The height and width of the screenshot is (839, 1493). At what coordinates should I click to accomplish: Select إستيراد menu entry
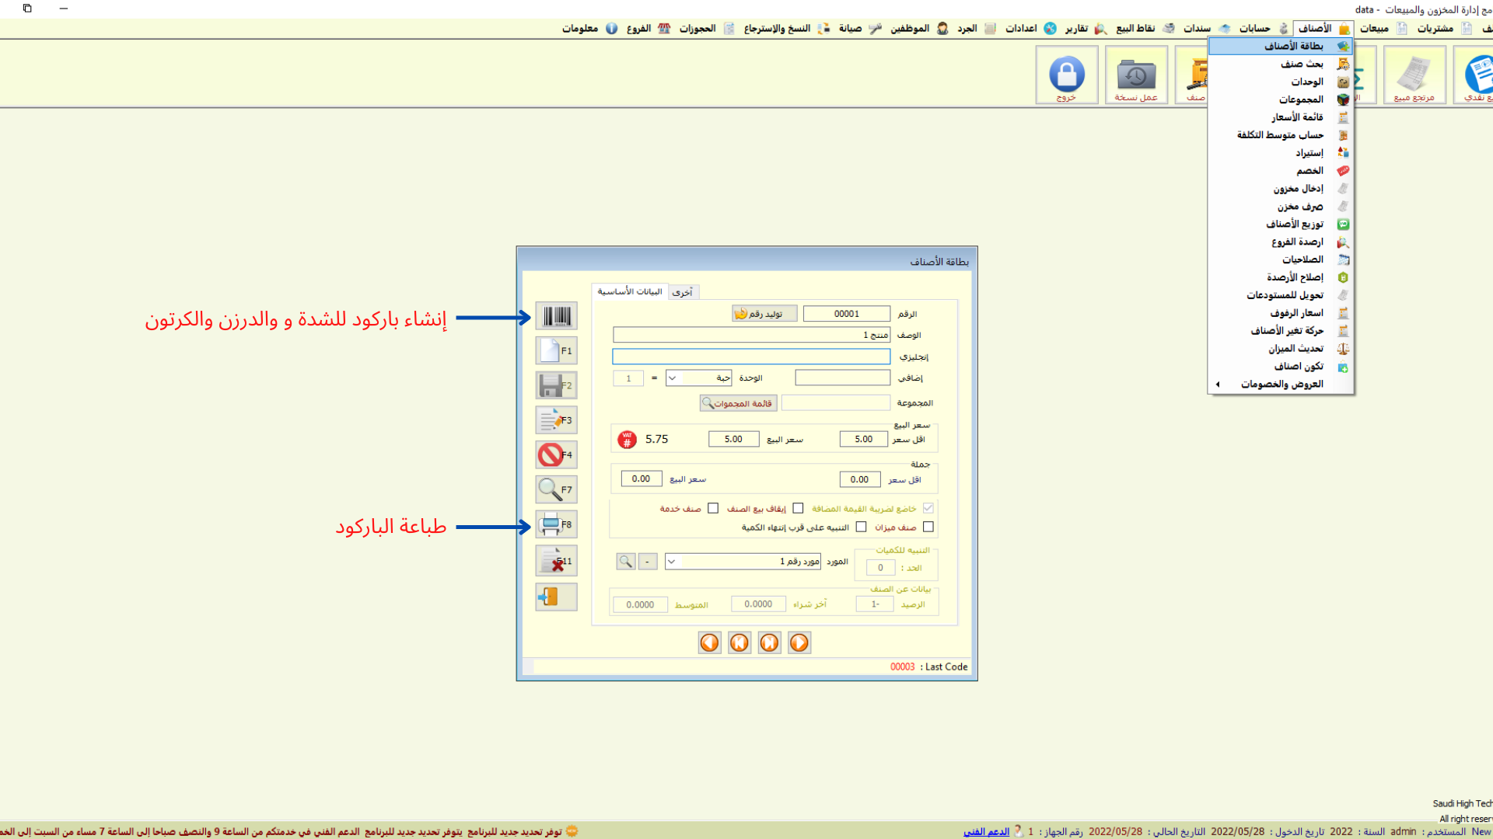tap(1281, 153)
